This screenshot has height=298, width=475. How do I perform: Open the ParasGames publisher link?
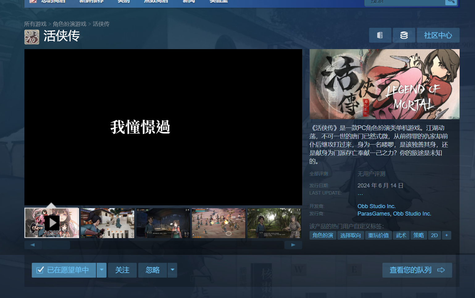tap(373, 214)
